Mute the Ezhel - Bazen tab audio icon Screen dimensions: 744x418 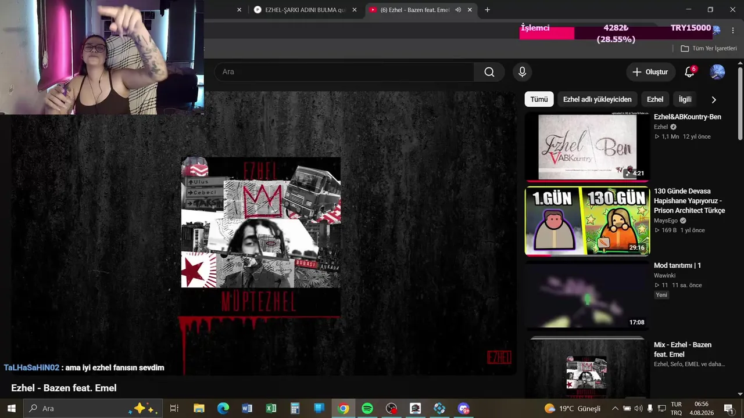pyautogui.click(x=458, y=10)
